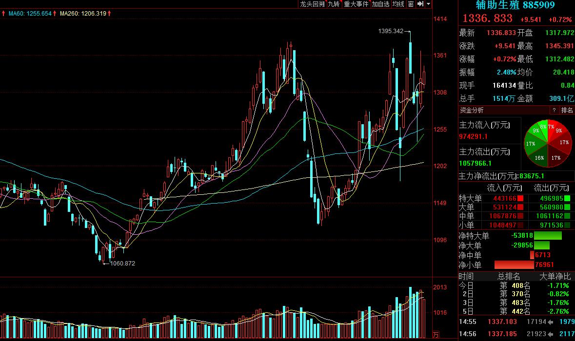The width and height of the screenshot is (575, 341).
Task: Click red arrow before MA60 label
Action: click(x=4, y=14)
